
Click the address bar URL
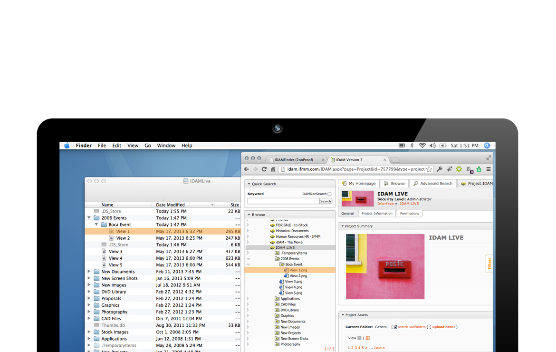355,169
